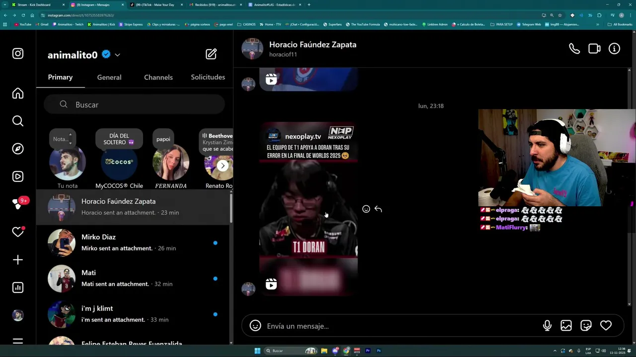Switch to Stream - Kick Dashboard browser tab
Image resolution: width=636 pixels, height=357 pixels.
point(38,4)
